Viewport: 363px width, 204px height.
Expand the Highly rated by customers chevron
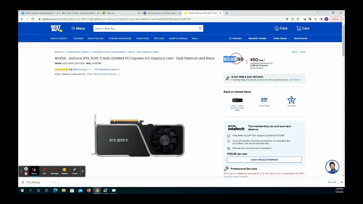[119, 74]
